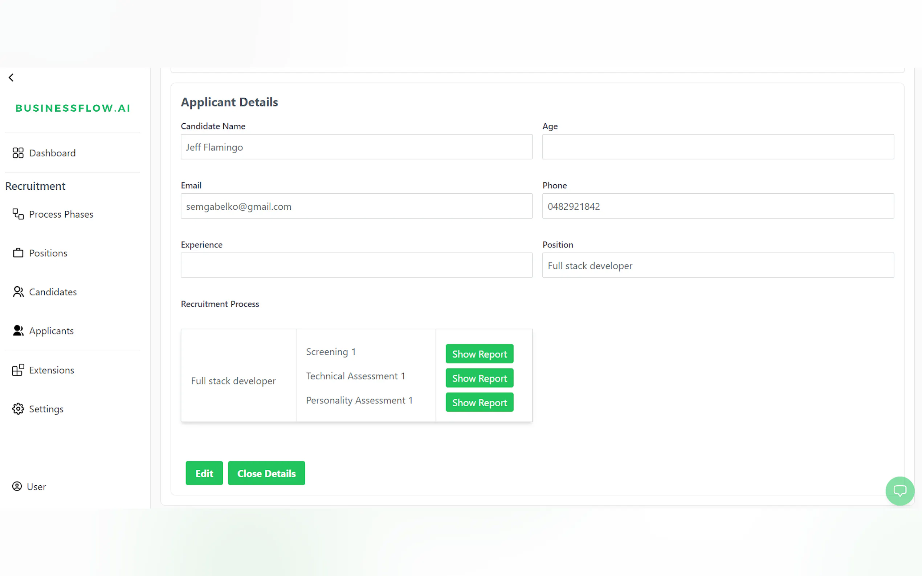Click the BUSINESSFLOW.AI logo
This screenshot has height=576, width=922.
pos(73,108)
